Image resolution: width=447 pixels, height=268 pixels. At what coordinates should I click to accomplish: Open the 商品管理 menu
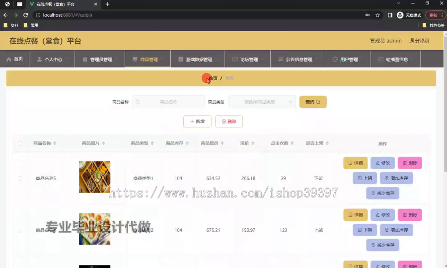(x=148, y=59)
